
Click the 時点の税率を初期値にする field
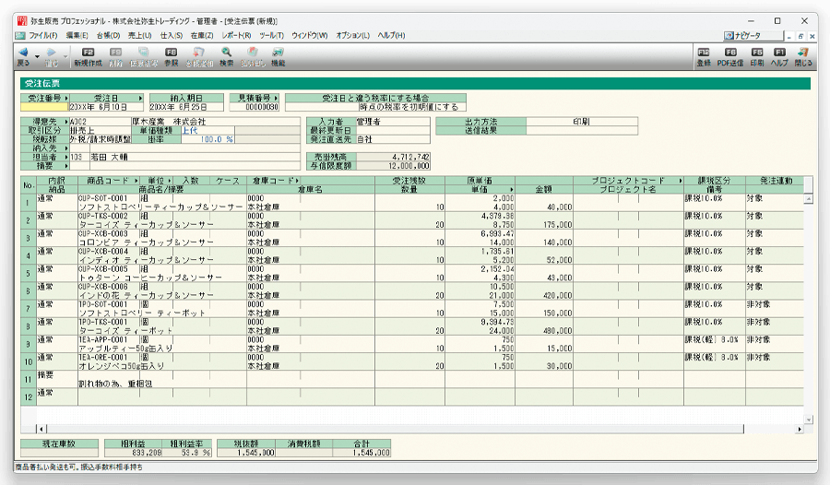376,107
